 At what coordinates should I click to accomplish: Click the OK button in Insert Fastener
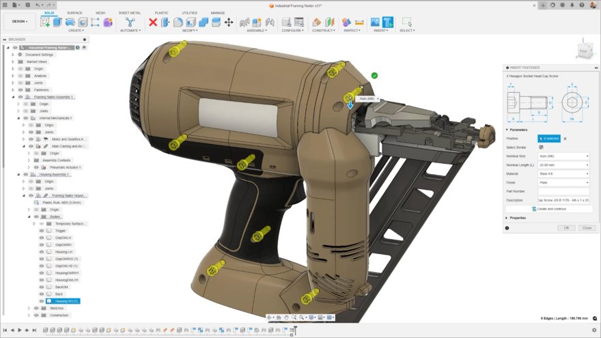point(565,227)
